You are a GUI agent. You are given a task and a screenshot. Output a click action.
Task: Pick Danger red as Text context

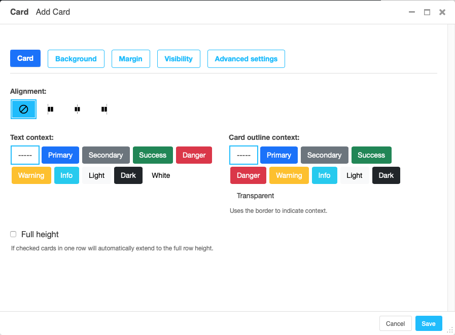[194, 155]
